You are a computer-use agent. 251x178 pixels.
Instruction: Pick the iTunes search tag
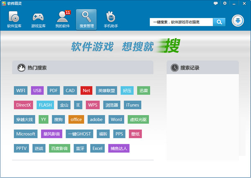point(132,105)
